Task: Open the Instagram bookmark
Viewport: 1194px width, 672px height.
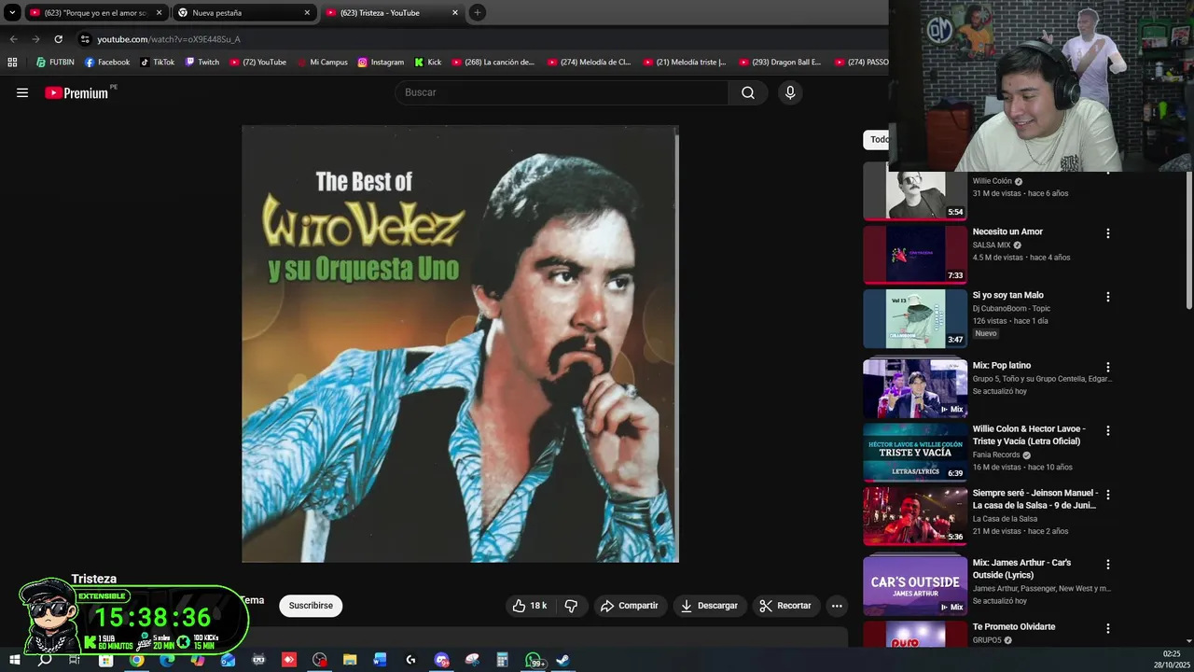Action: coord(381,63)
